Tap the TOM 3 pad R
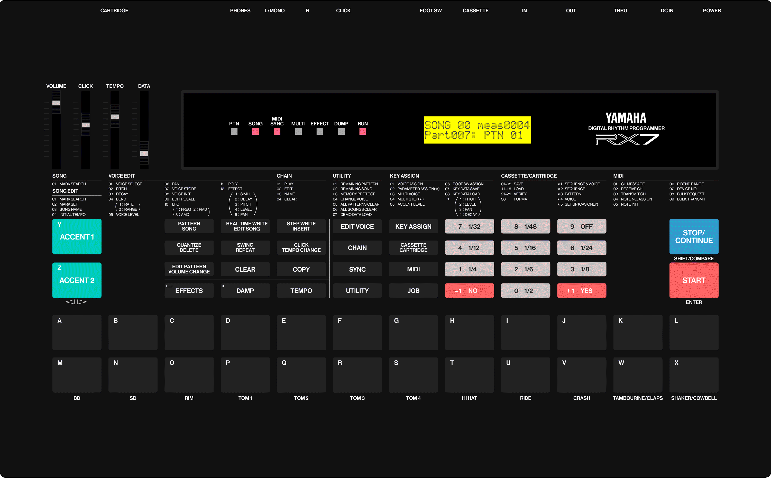771x478 pixels. click(x=357, y=375)
